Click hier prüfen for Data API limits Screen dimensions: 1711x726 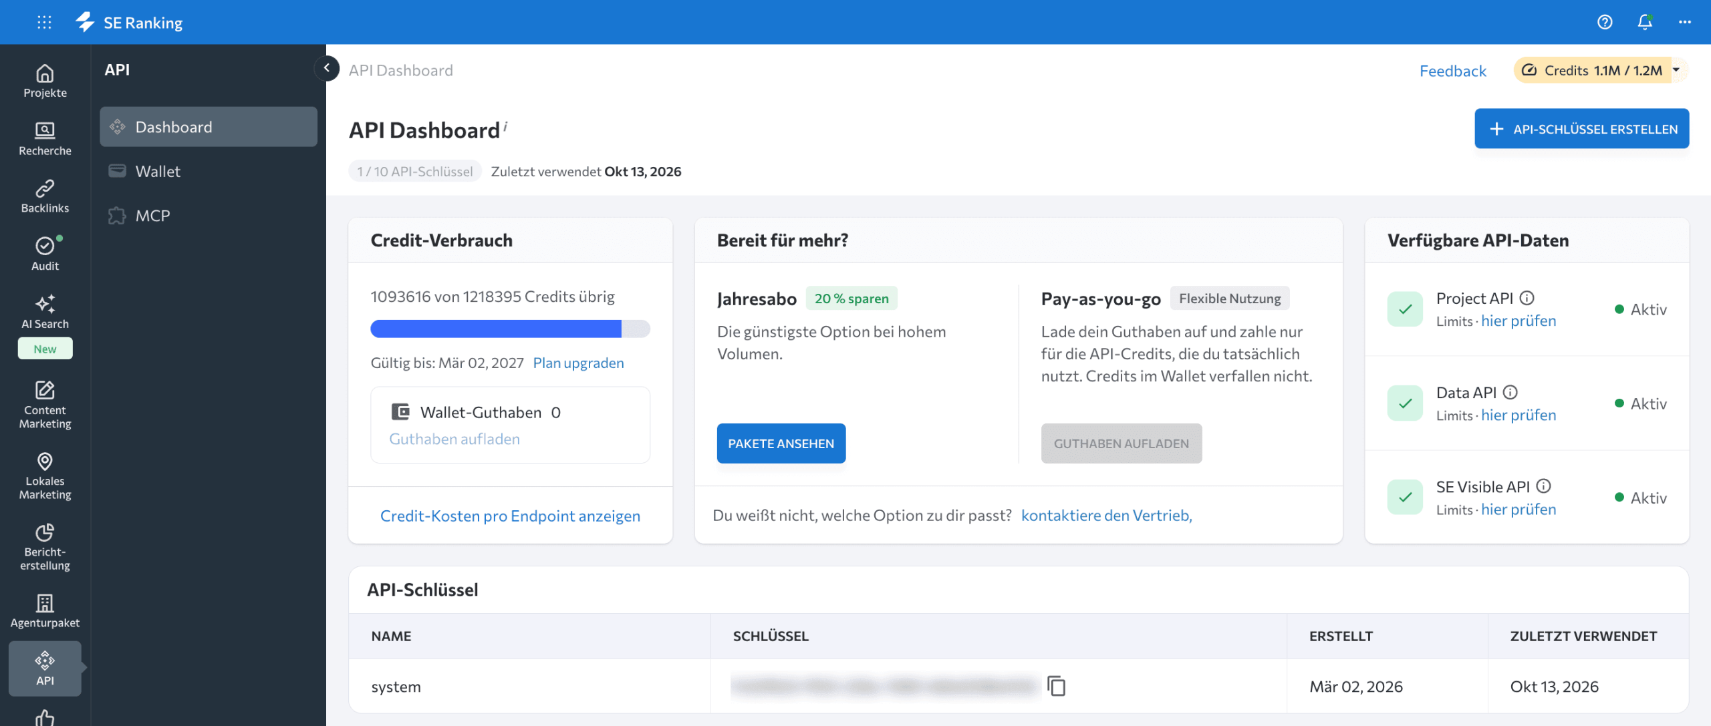pos(1519,415)
